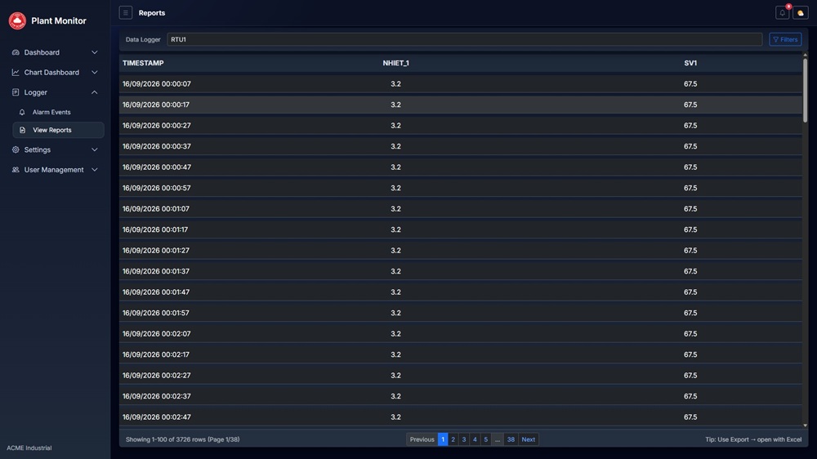Go to page 2
This screenshot has width=817, height=459.
[x=453, y=439]
